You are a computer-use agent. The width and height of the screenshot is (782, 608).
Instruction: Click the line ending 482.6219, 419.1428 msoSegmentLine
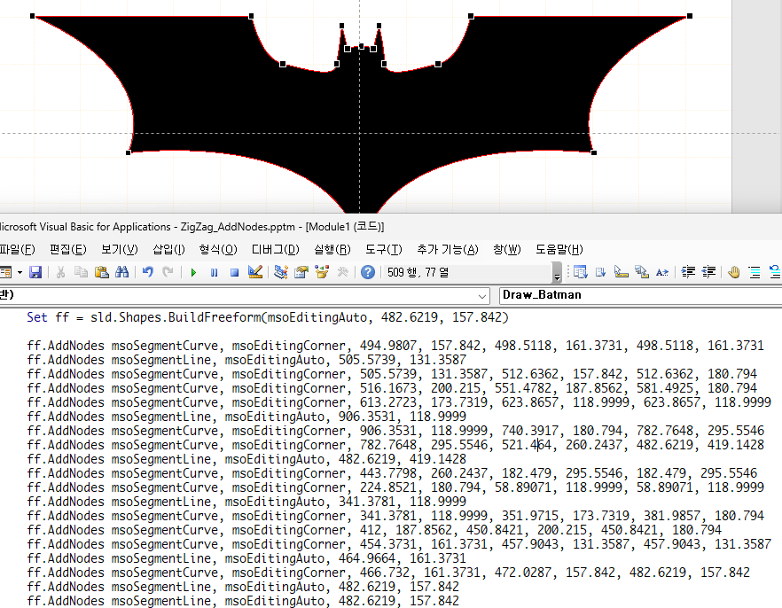point(246,458)
